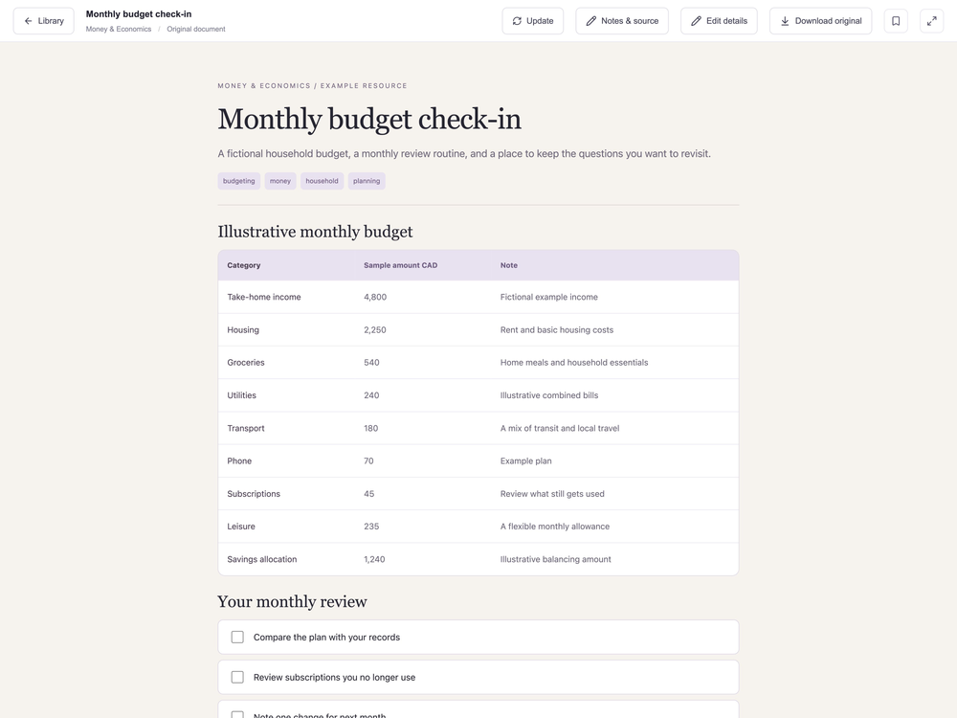The image size is (957, 718).
Task: Click 'Illustrative balancing amount' note
Action: [555, 559]
